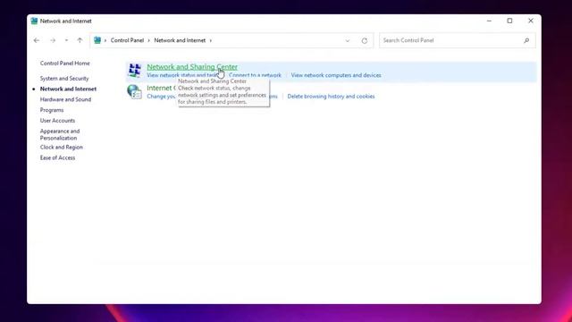Image resolution: width=572 pixels, height=322 pixels.
Task: Go to Control Panel Home
Action: coord(65,64)
